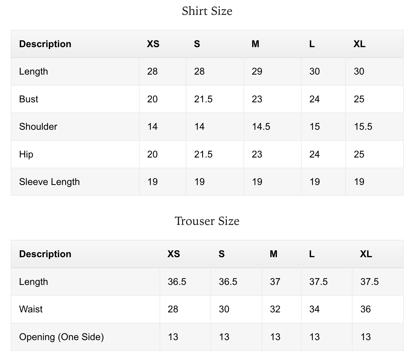Click the Shirt Size heading
Viewport: 415px width, 361px height.
pos(207,11)
